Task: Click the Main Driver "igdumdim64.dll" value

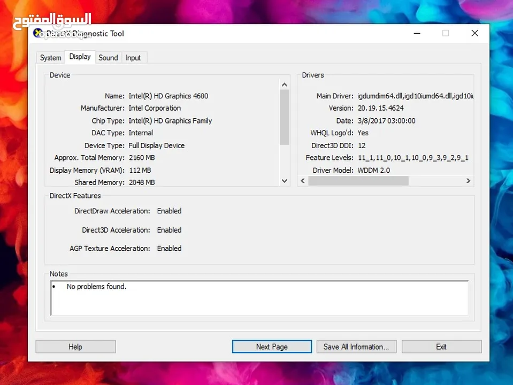Action: click(x=415, y=96)
